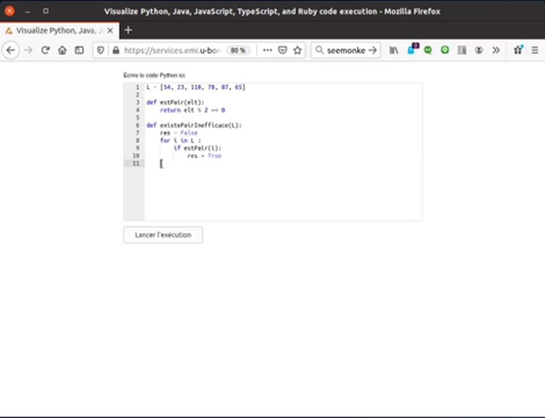The width and height of the screenshot is (545, 418).
Task: Open page actions three-dot menu
Action: (x=267, y=51)
